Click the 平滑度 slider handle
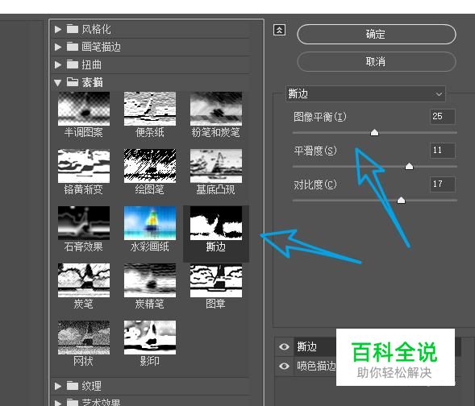Image resolution: width=475 pixels, height=406 pixels. pos(409,166)
